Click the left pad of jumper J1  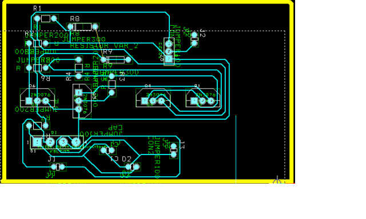pyautogui.click(x=54, y=167)
